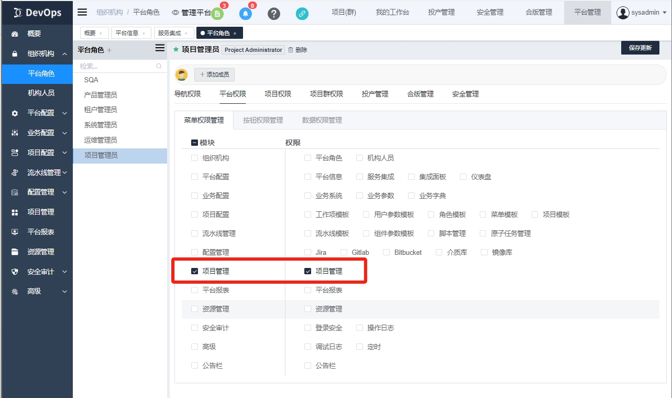The height and width of the screenshot is (398, 672).
Task: Click the yellow member avatar icon
Action: [x=182, y=74]
